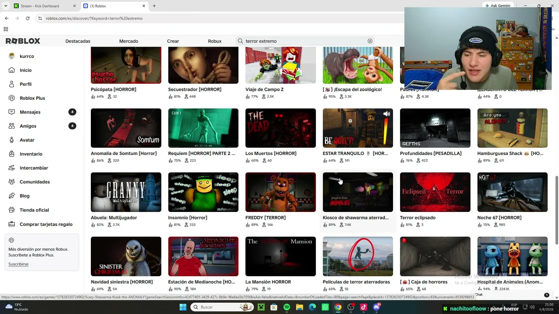Open Requiem [HORROR] PARTE 2 game thumbnail
Screen dimensions: 559x314
coord(203,128)
